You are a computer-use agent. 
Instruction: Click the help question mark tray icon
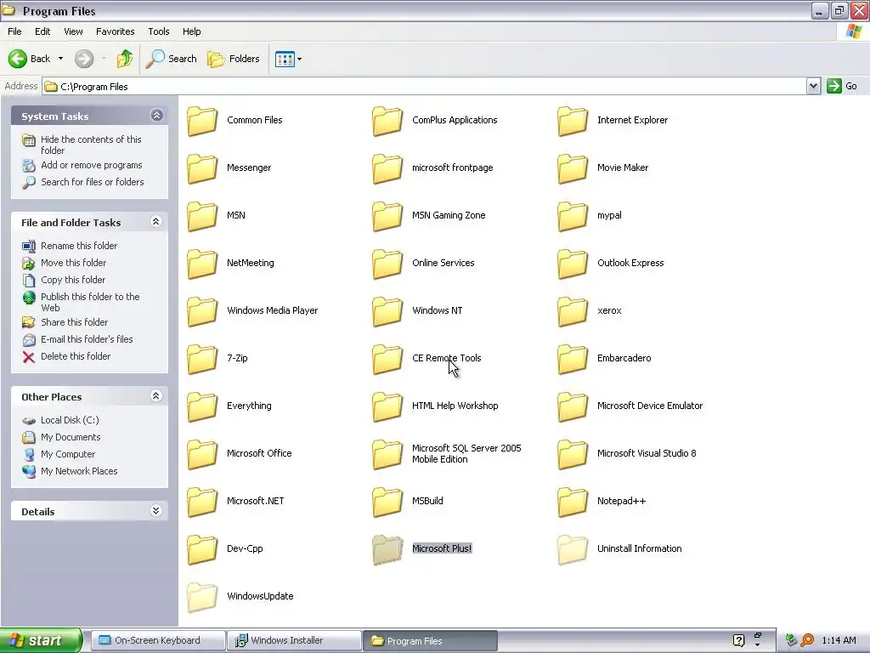point(738,640)
